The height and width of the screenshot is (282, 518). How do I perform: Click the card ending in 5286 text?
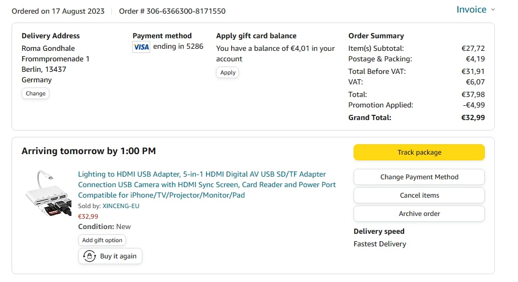click(178, 47)
